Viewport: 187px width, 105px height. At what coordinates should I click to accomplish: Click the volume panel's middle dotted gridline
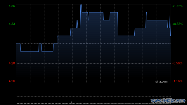(x=93, y=96)
